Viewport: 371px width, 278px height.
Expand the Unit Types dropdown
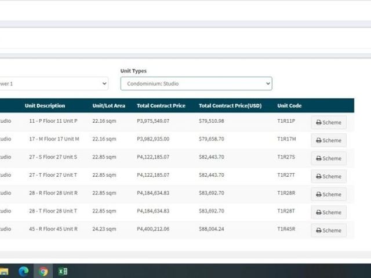pos(196,83)
